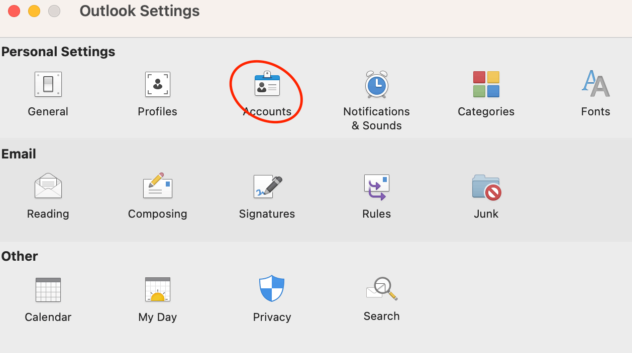Open the Categories colored squares icon

[x=486, y=84]
